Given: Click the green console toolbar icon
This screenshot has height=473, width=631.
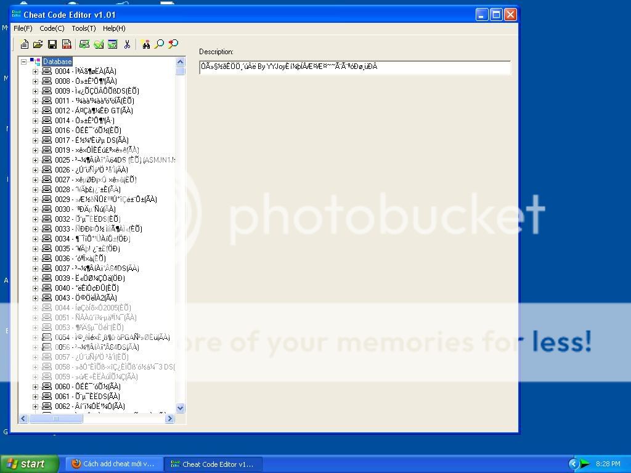Looking at the screenshot, I should click(x=84, y=44).
